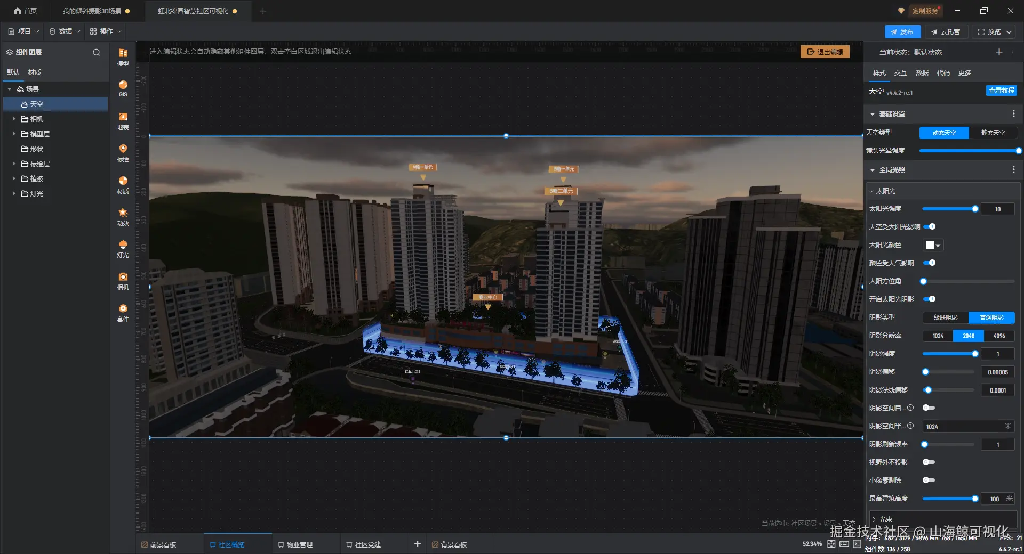1024x554 pixels.
Task: Click the 发布 publish button
Action: 902,31
